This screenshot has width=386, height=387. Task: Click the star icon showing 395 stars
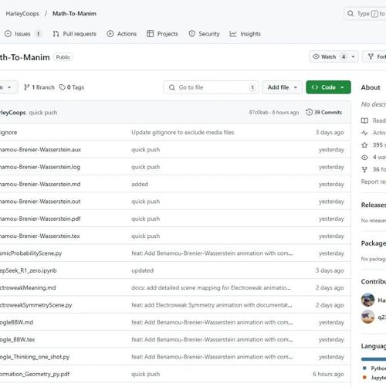364,145
